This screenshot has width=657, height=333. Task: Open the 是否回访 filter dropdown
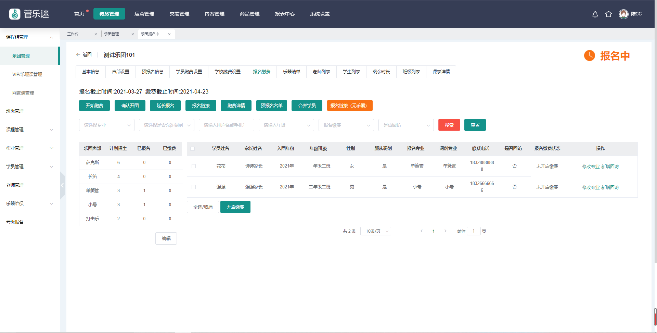pyautogui.click(x=406, y=125)
